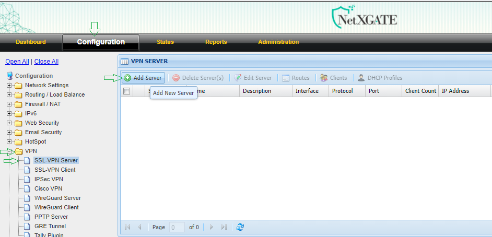Click the Close All link

click(46, 62)
